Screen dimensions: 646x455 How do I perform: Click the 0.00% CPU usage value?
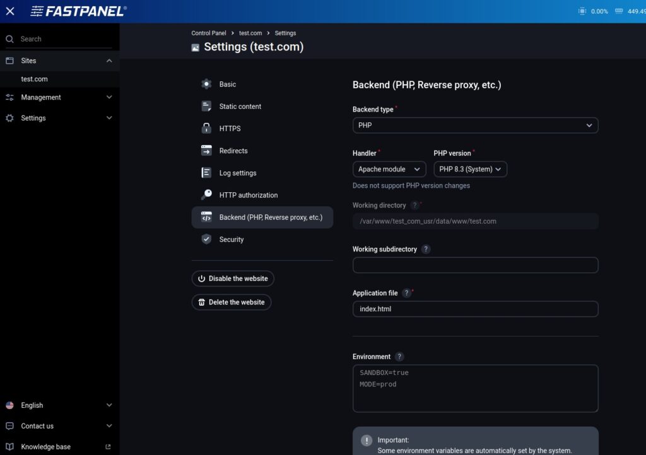click(x=599, y=11)
